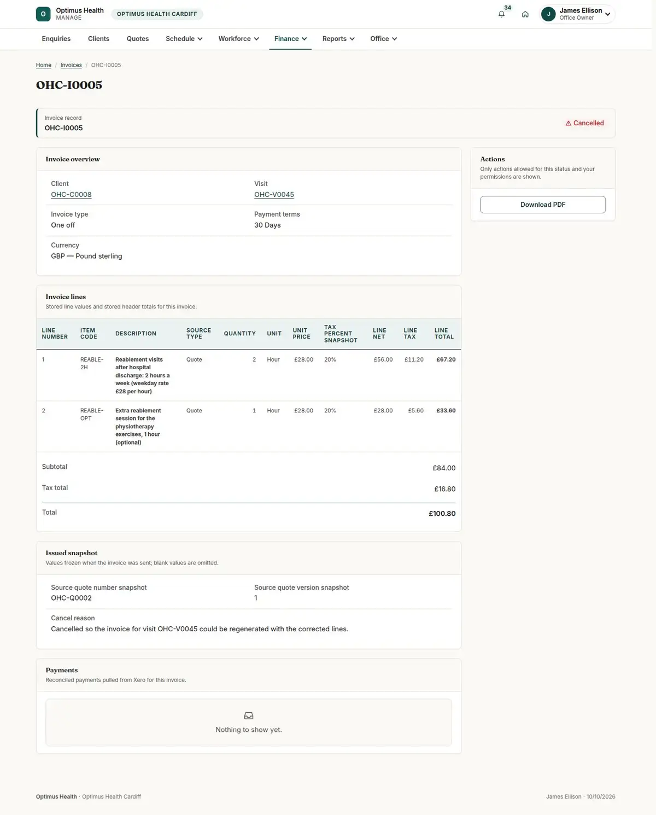Click the empty inbox tray icon
The width and height of the screenshot is (656, 815).
tap(249, 715)
